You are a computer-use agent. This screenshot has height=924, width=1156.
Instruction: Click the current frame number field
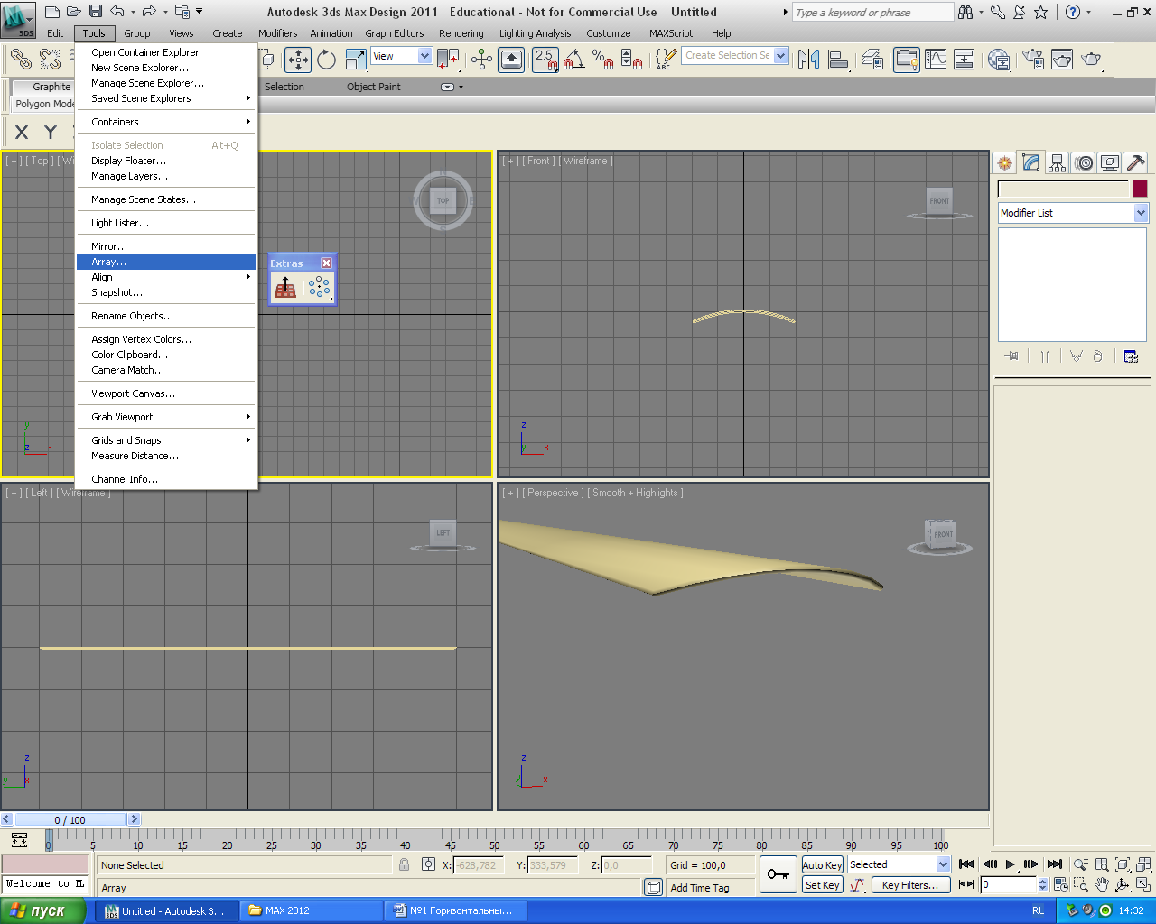tap(1009, 885)
